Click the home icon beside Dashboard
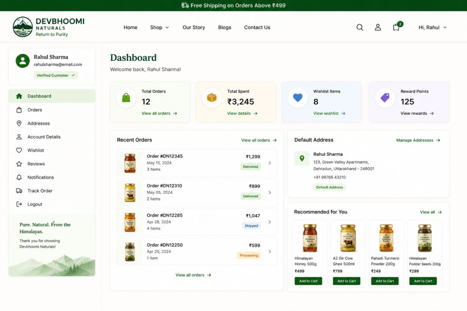Viewport: 467px width, 311px height. [x=19, y=96]
